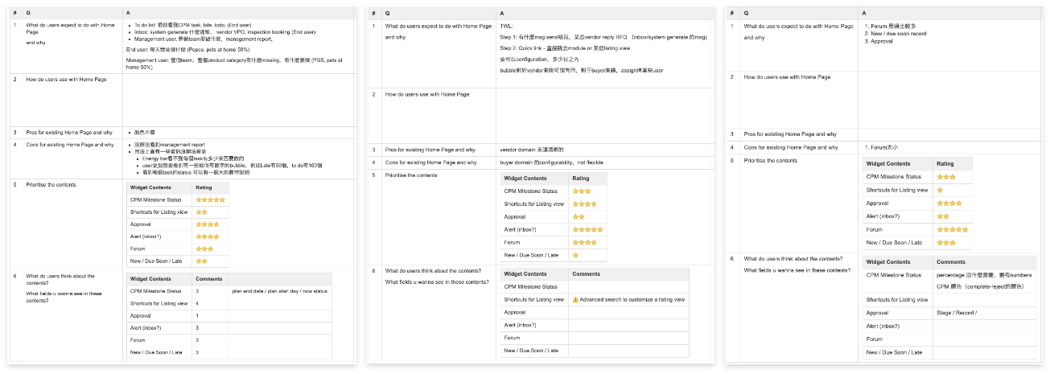The width and height of the screenshot is (1050, 374).
Task: Click the 'A' column header in the middle table
Action: [x=502, y=14]
